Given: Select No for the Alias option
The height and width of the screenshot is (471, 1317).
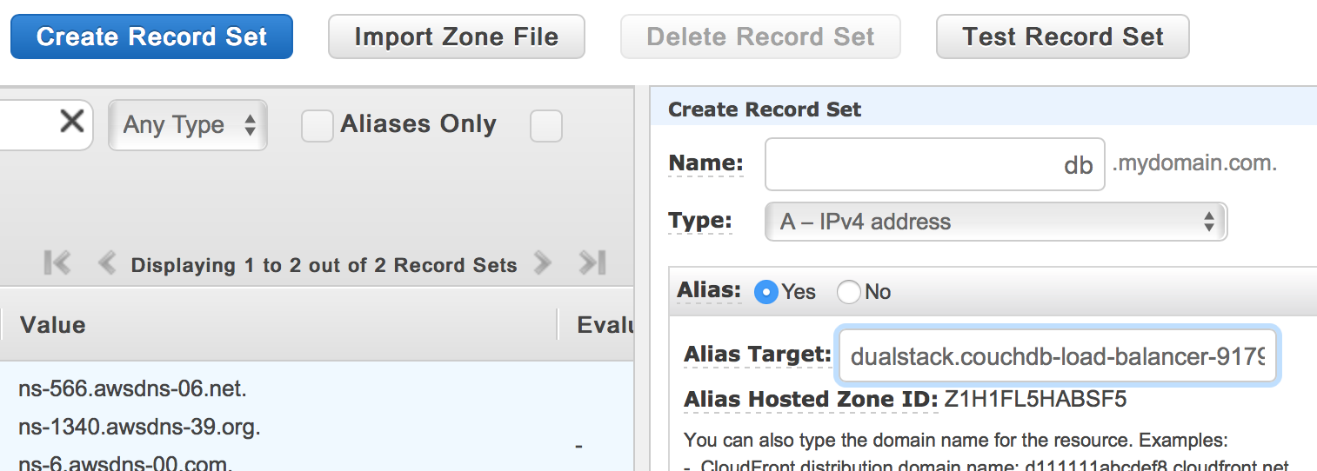Looking at the screenshot, I should click(849, 292).
